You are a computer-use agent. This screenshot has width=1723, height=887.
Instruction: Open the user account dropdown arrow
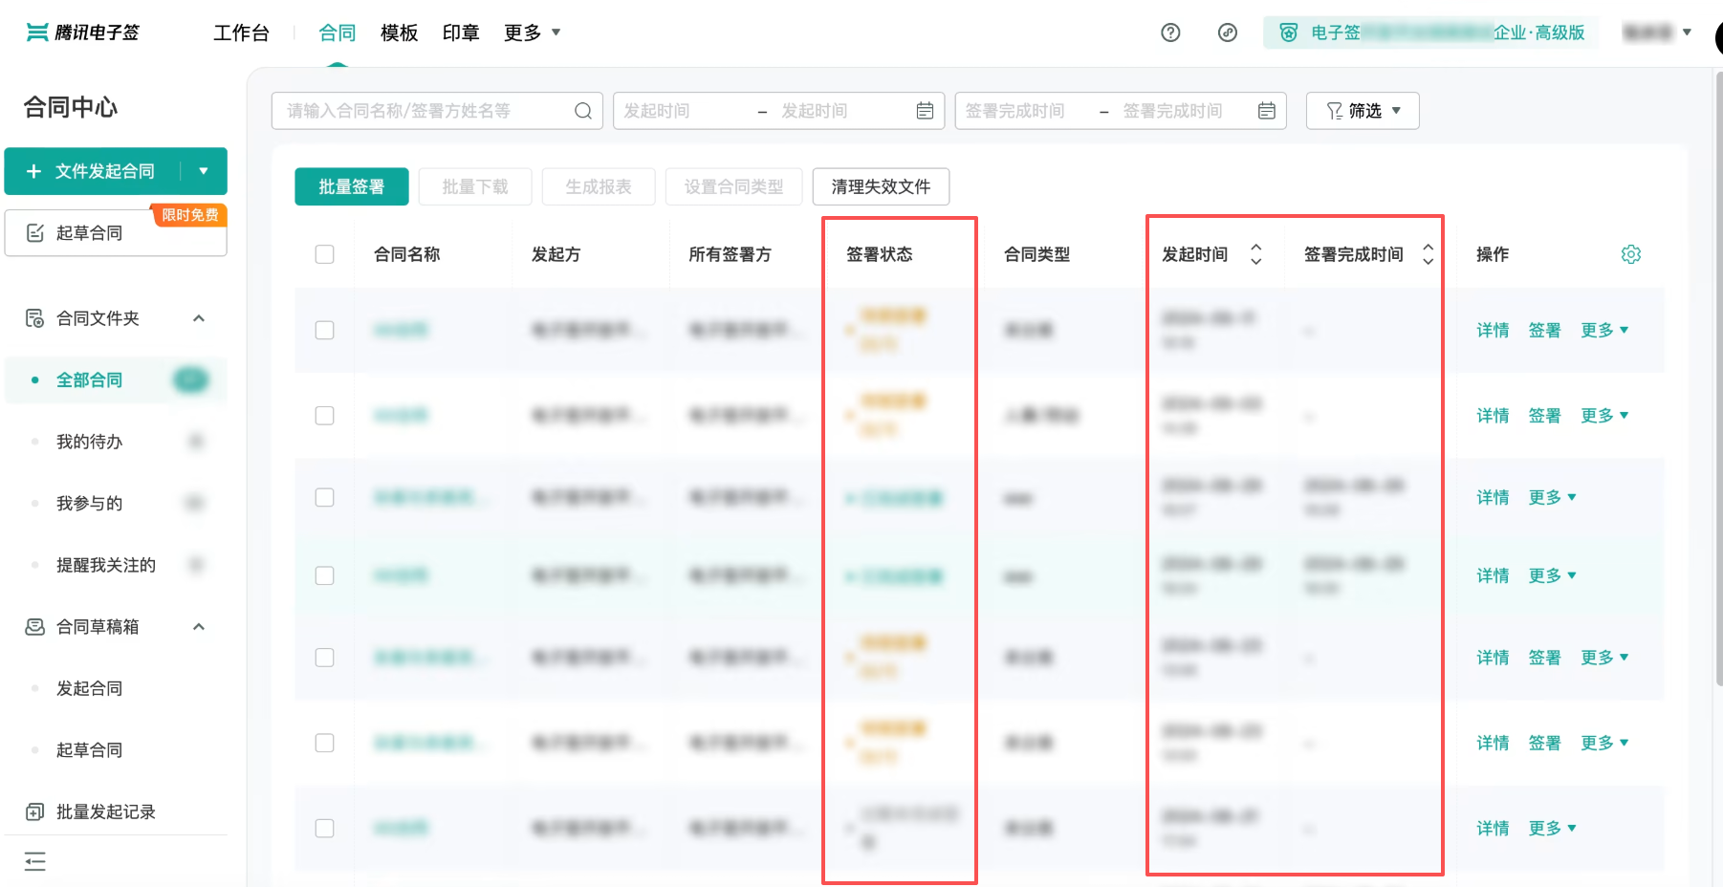tap(1688, 32)
